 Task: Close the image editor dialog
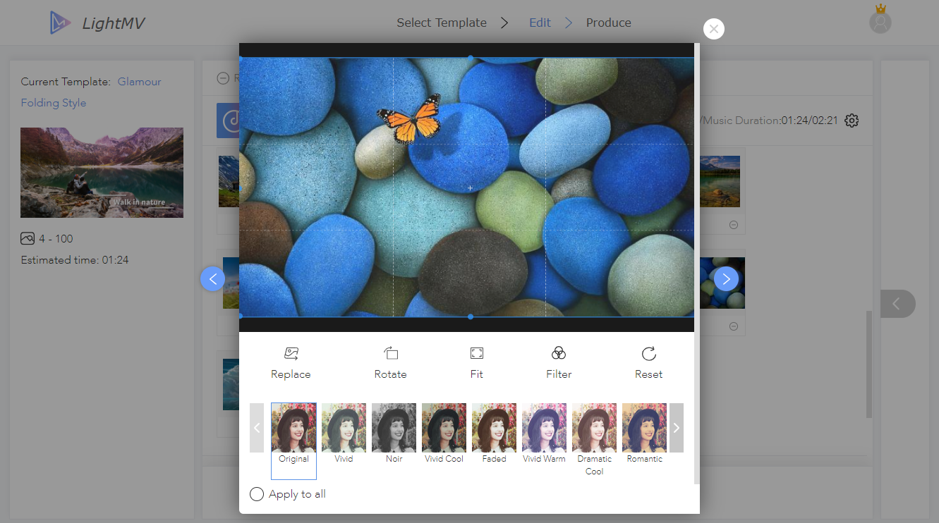713,29
